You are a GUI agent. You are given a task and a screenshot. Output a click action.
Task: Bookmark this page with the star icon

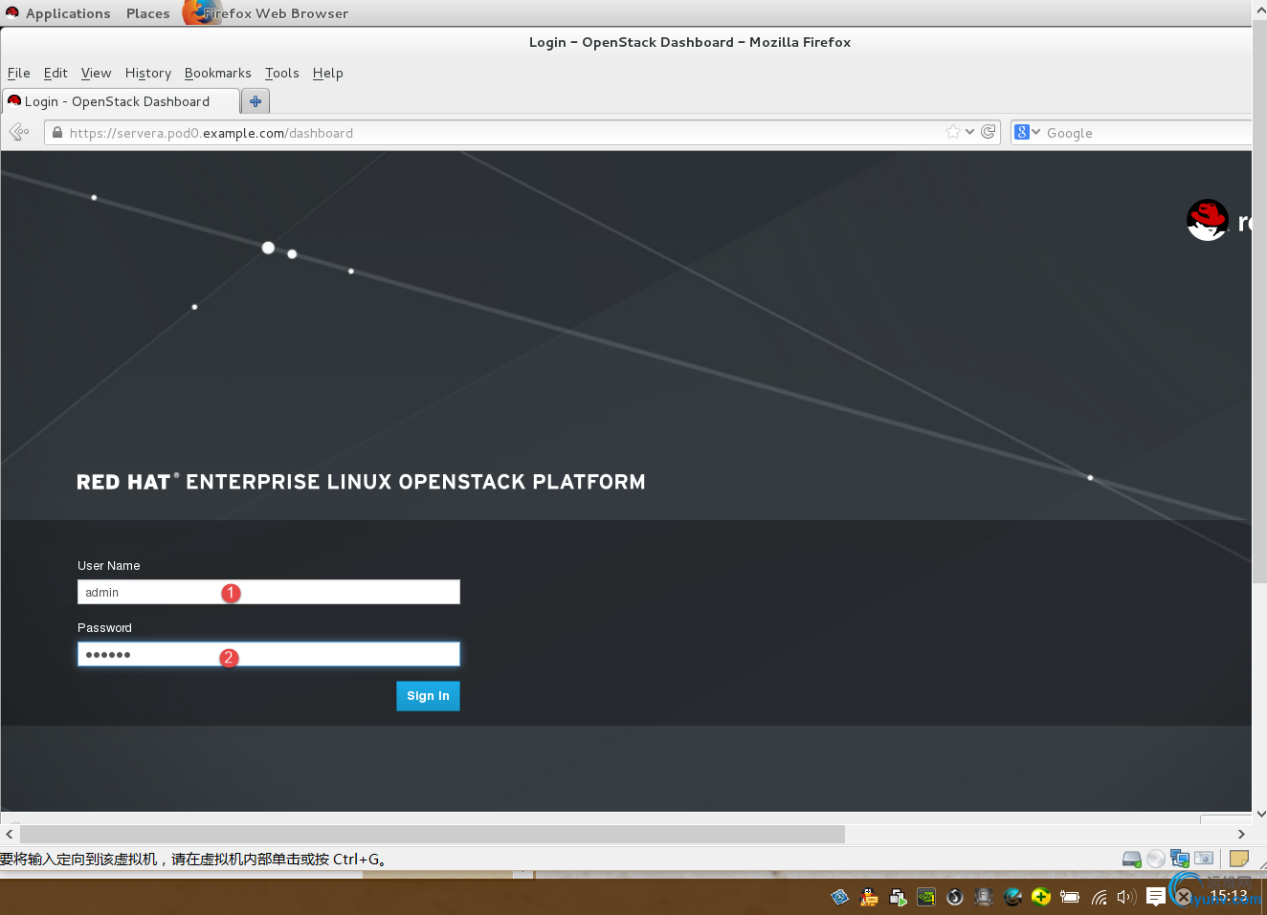[x=952, y=132]
